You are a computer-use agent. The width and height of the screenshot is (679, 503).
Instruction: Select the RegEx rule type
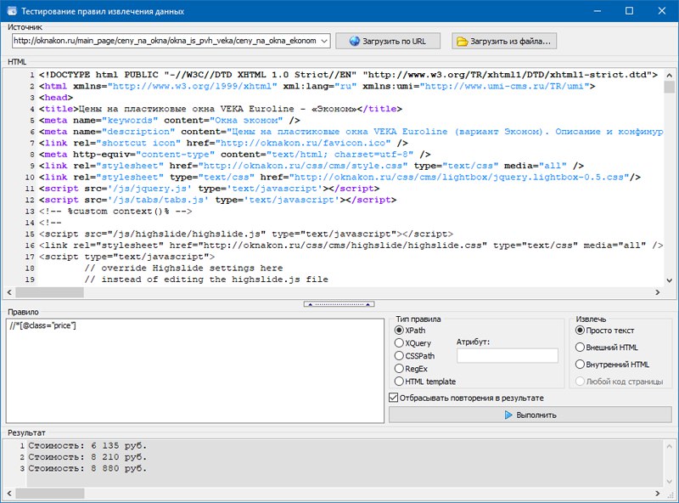[x=412, y=369]
